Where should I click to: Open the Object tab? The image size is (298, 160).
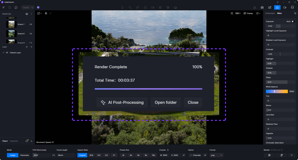pos(5,141)
